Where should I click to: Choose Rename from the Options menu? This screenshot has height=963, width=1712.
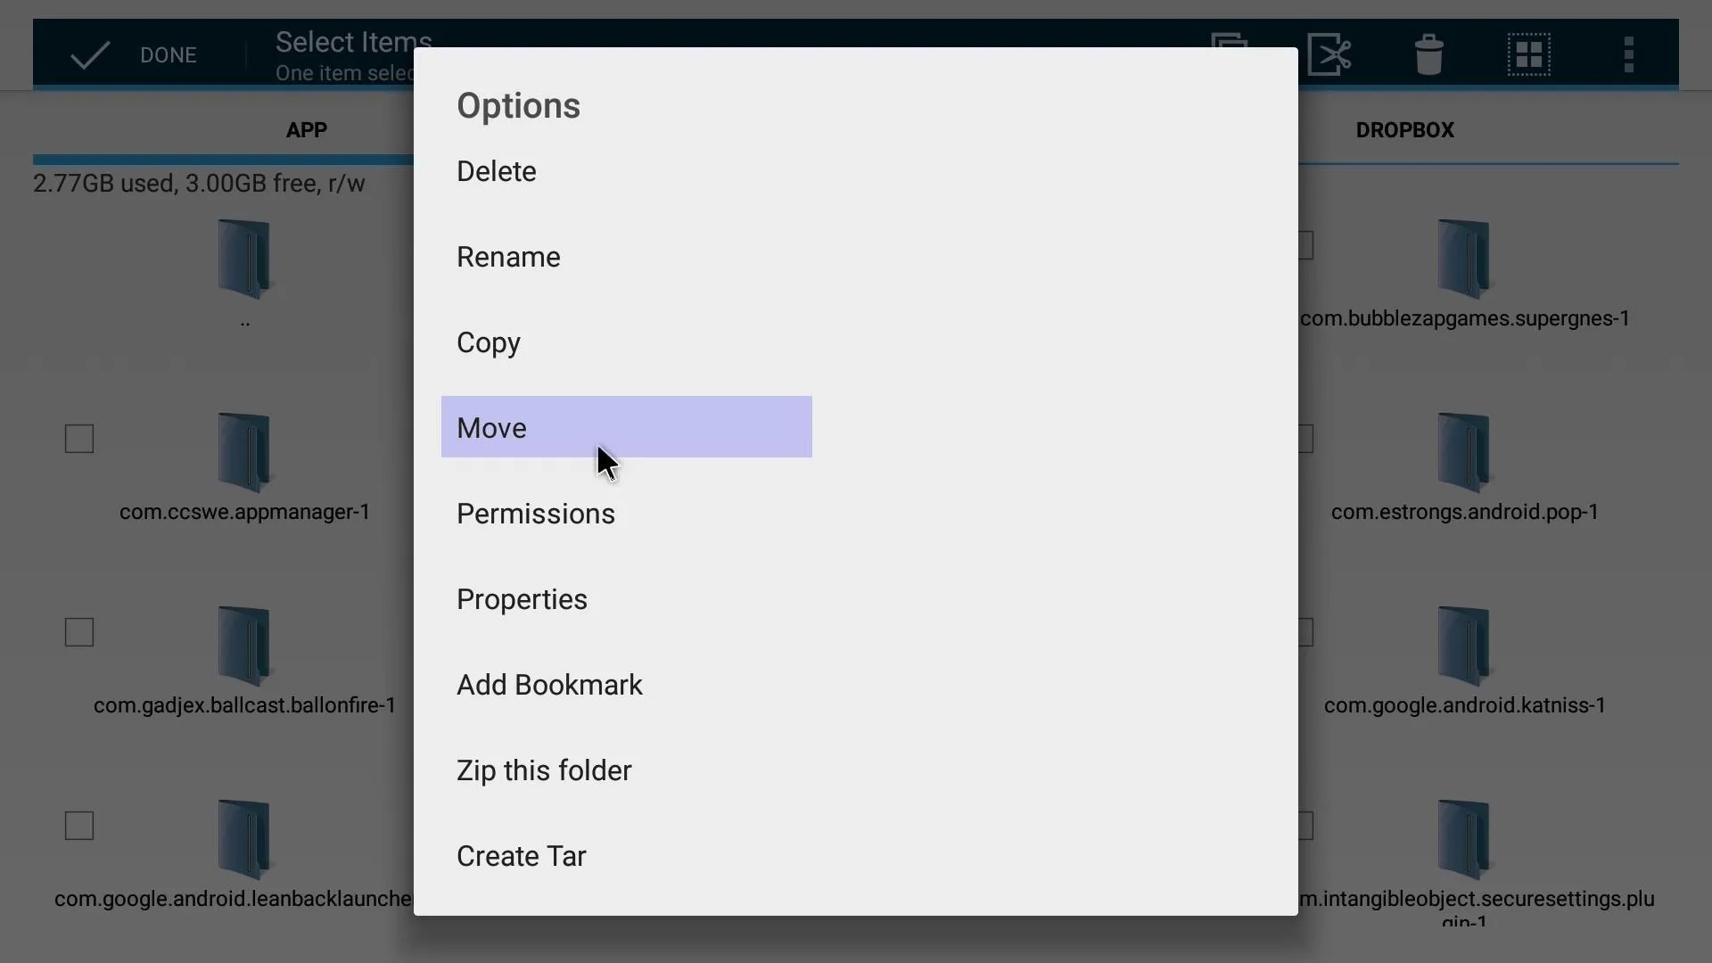(x=508, y=257)
